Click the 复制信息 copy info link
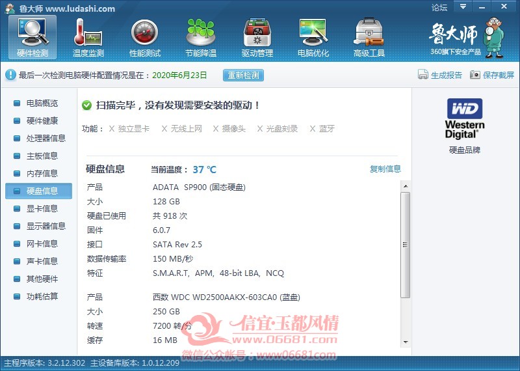Image resolution: width=520 pixels, height=371 pixels. click(385, 169)
